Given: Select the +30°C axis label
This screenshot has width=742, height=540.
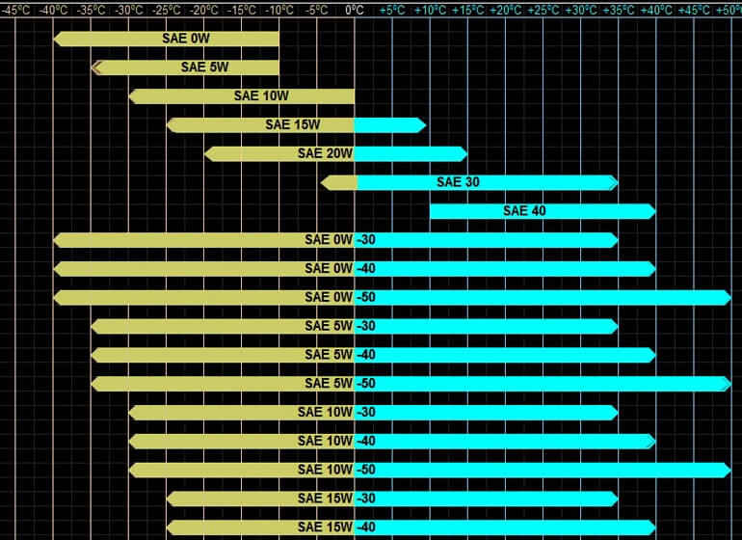Looking at the screenshot, I should click(x=581, y=10).
